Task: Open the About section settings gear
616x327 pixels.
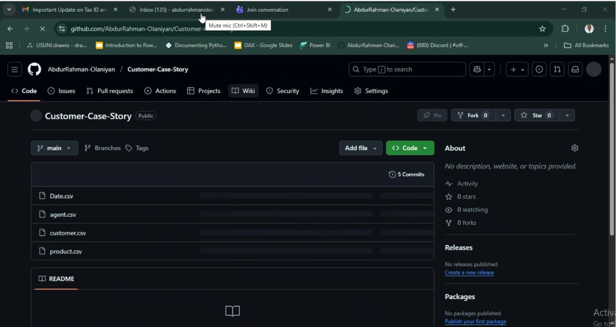Action: 574,148
